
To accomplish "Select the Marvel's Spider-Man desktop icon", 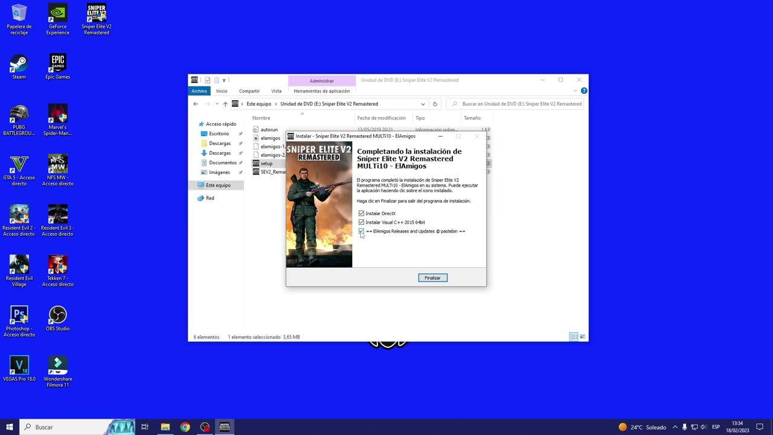I will click(x=58, y=120).
